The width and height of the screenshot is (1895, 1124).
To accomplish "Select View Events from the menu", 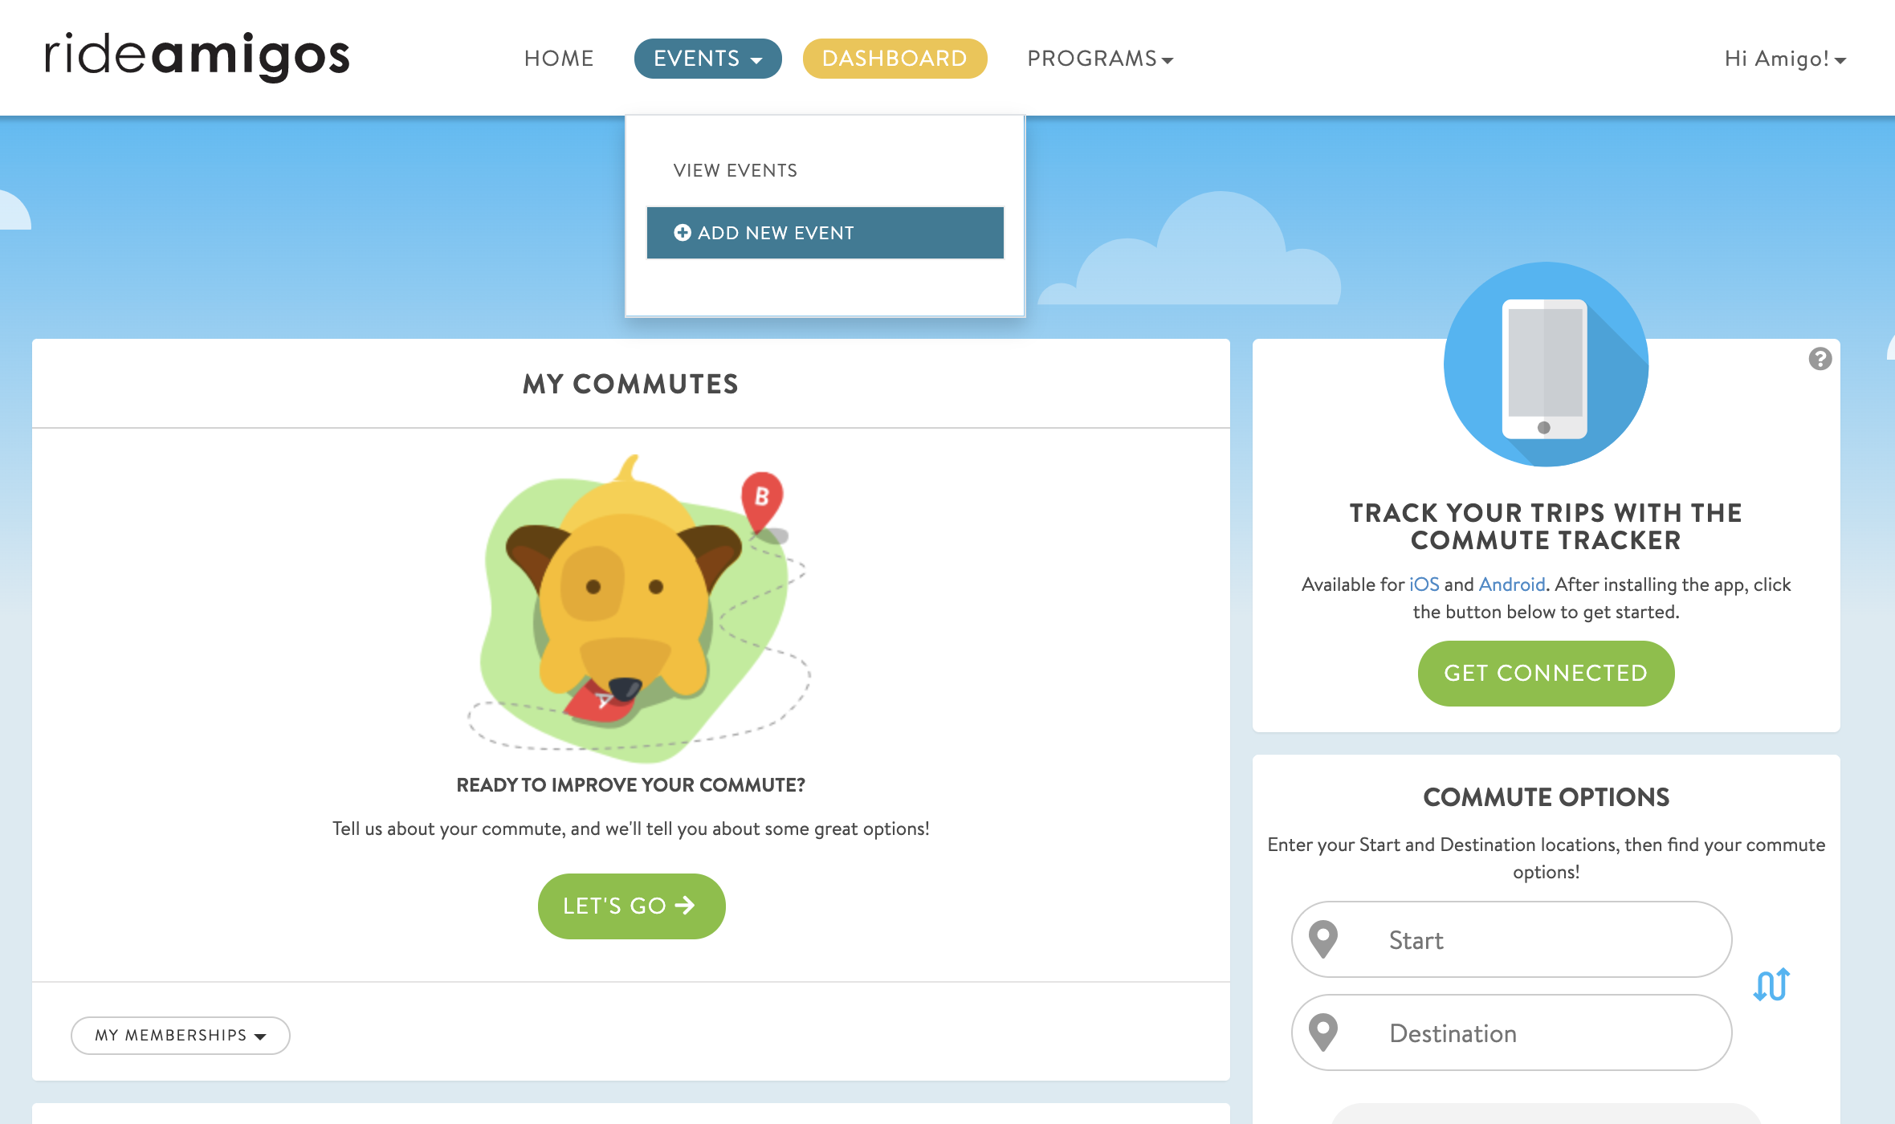I will tap(736, 170).
